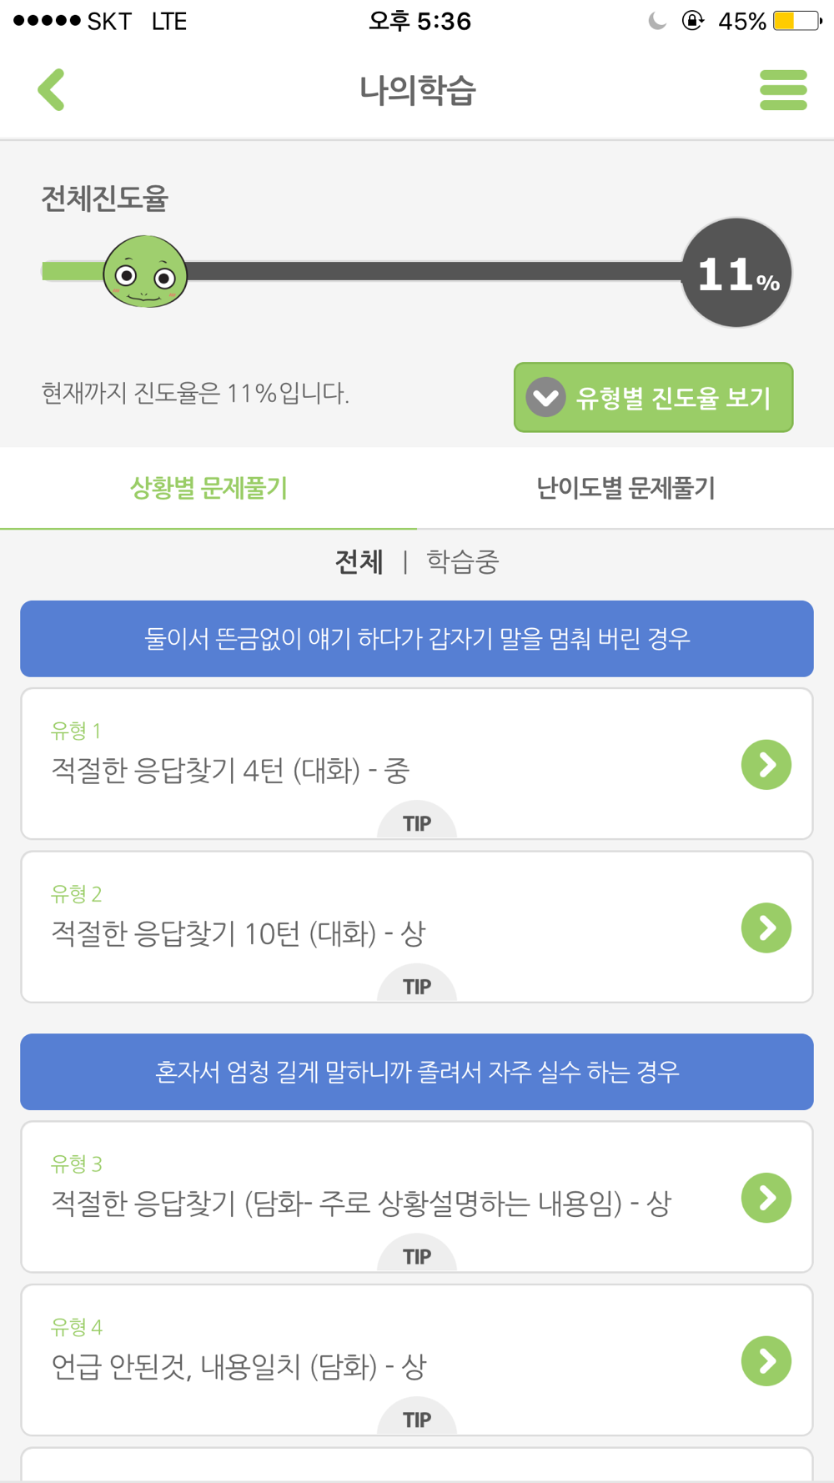
Task: Tap the battery indicator in status bar
Action: point(796,21)
